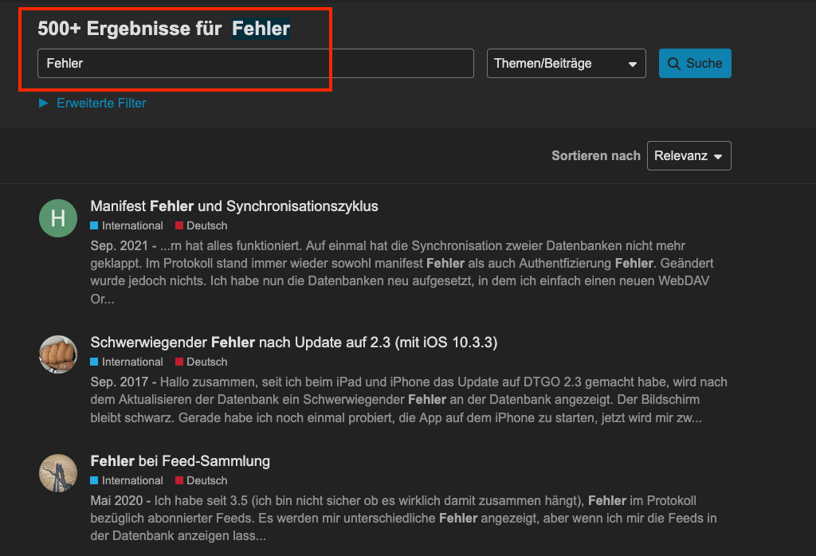Open the Relevanz sort dropdown
816x556 pixels.
coord(689,155)
